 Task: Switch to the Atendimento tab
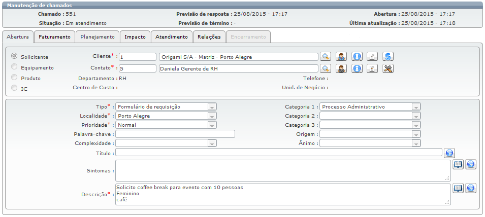coord(172,37)
